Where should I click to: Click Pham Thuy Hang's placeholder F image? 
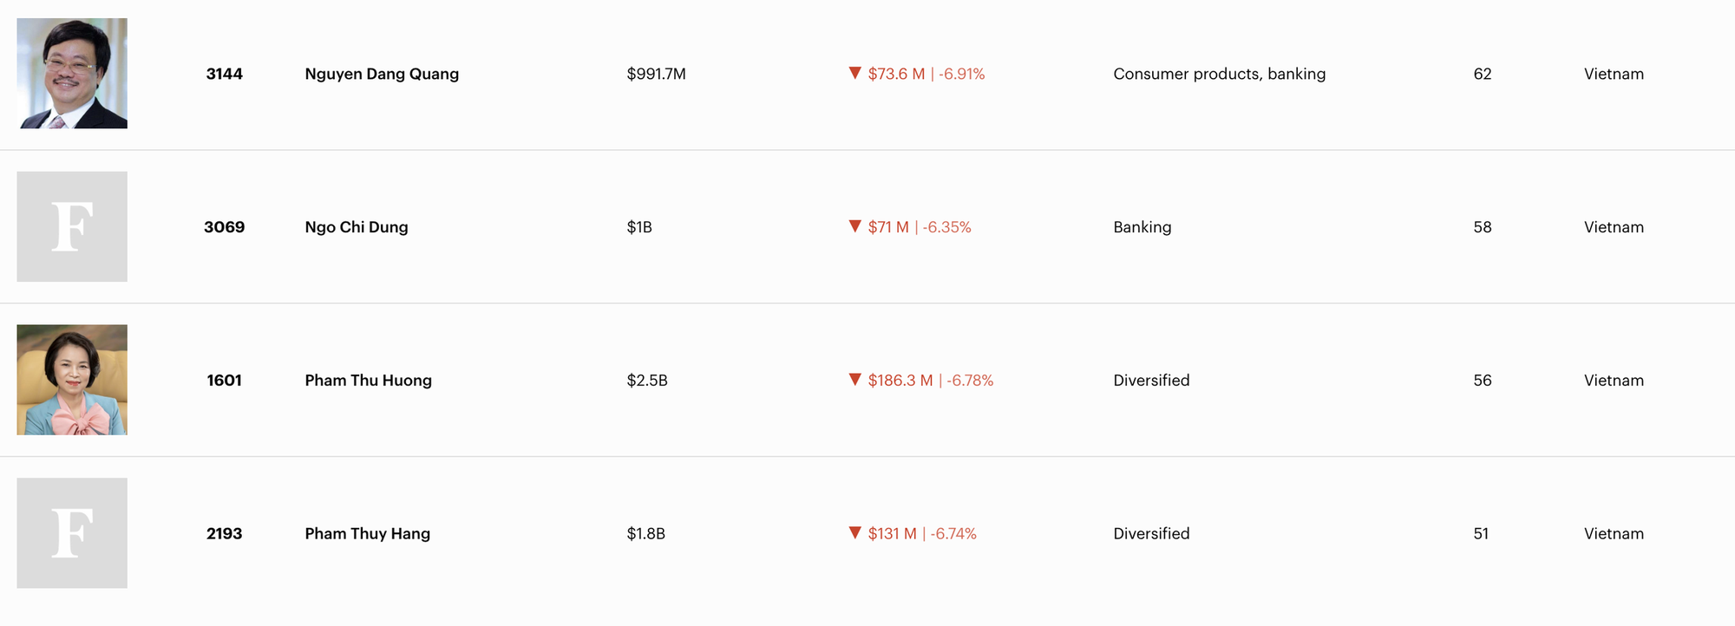pos(72,533)
